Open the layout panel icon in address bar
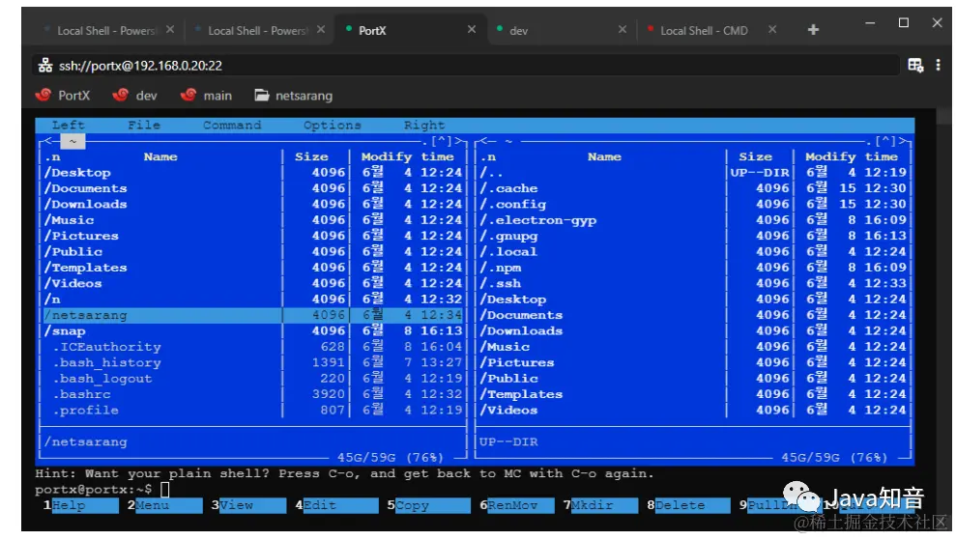This screenshot has height=540, width=956. click(915, 66)
